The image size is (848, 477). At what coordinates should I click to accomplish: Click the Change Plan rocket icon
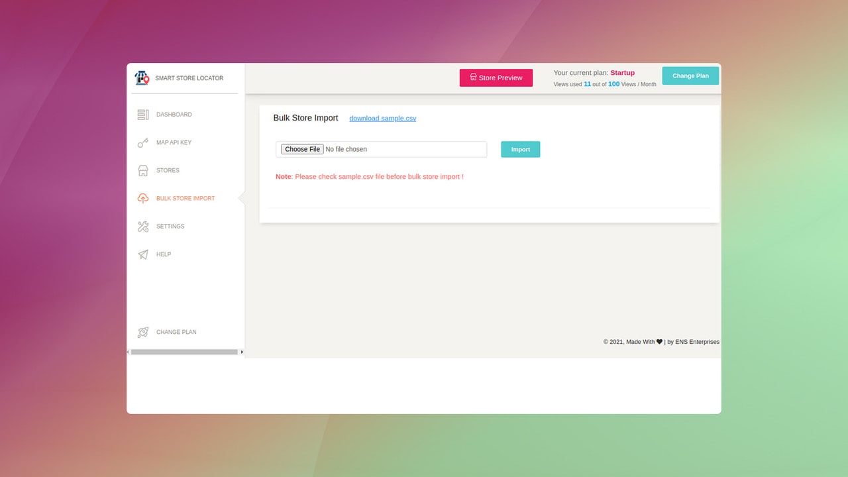click(143, 332)
